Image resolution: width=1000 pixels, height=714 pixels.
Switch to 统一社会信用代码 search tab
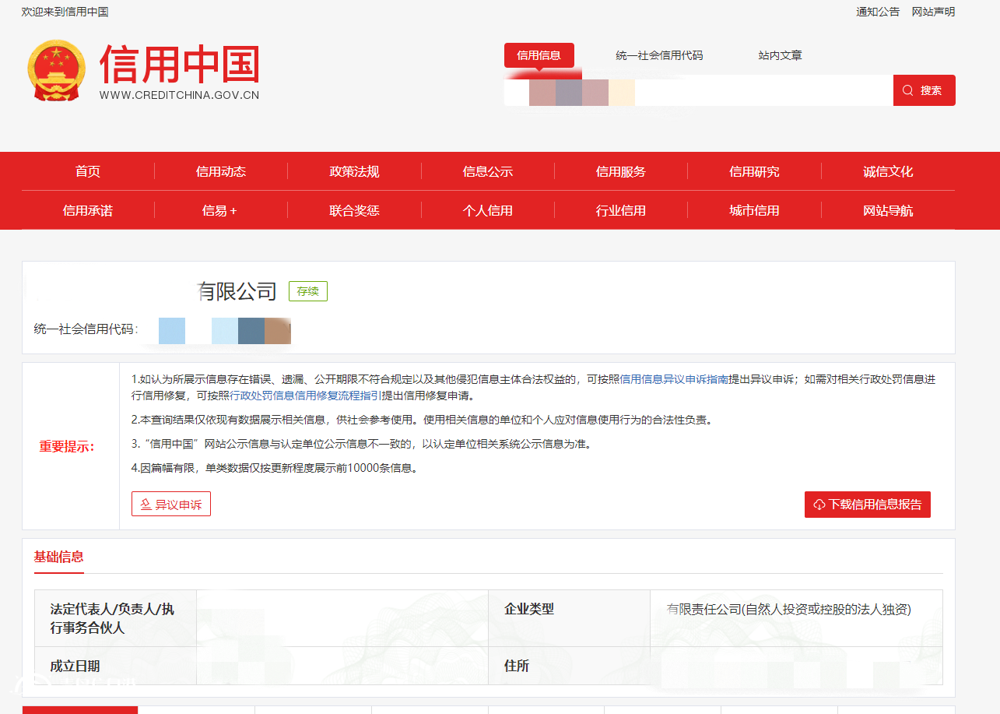(x=658, y=55)
